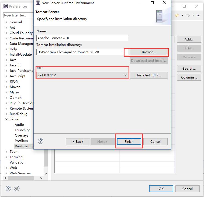
Task: Open the Preferences view menu triangle
Action: (198, 15)
